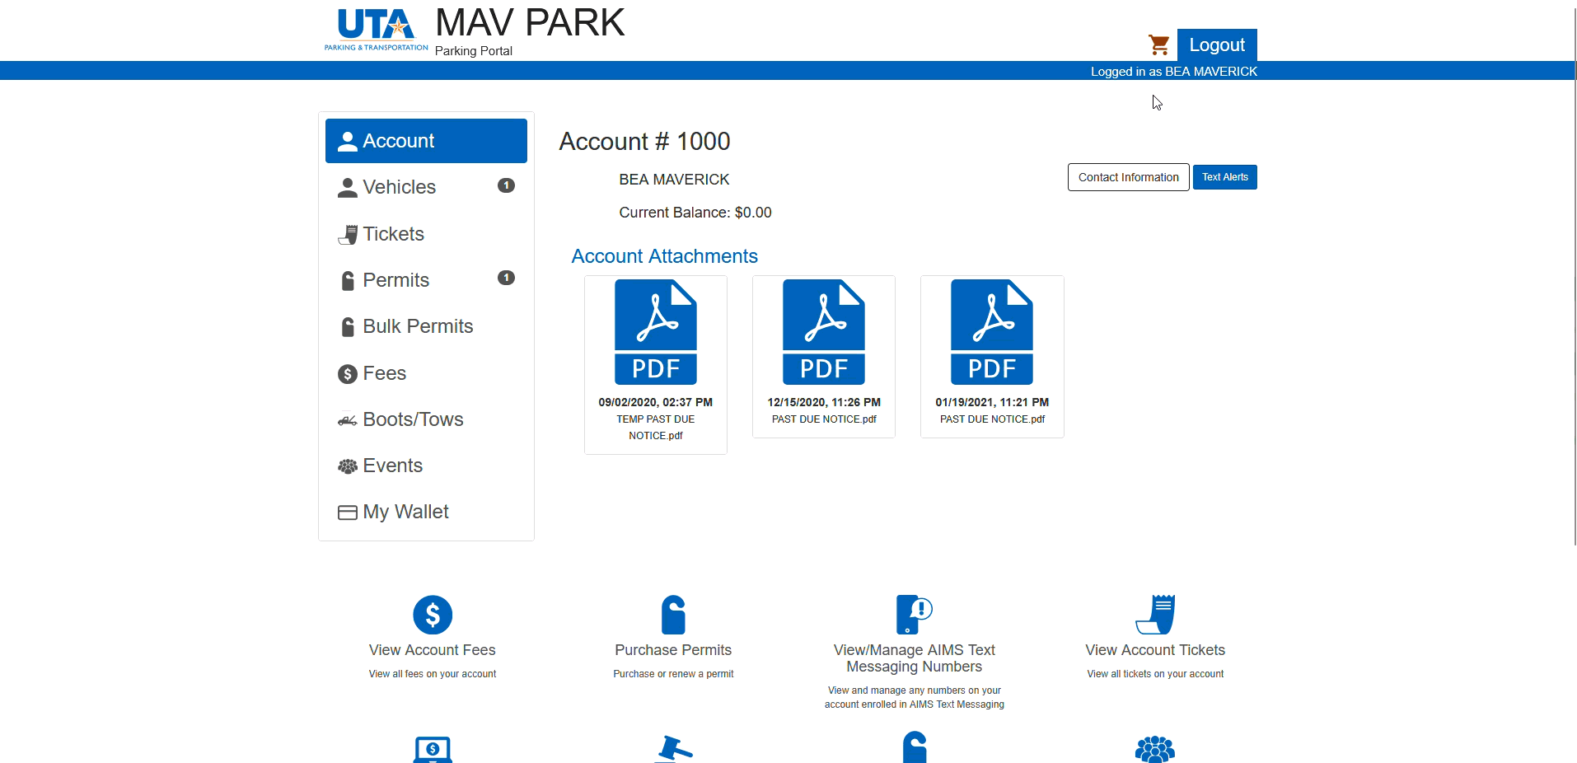Open the AIMS Text Messaging phone icon

[x=913, y=615]
